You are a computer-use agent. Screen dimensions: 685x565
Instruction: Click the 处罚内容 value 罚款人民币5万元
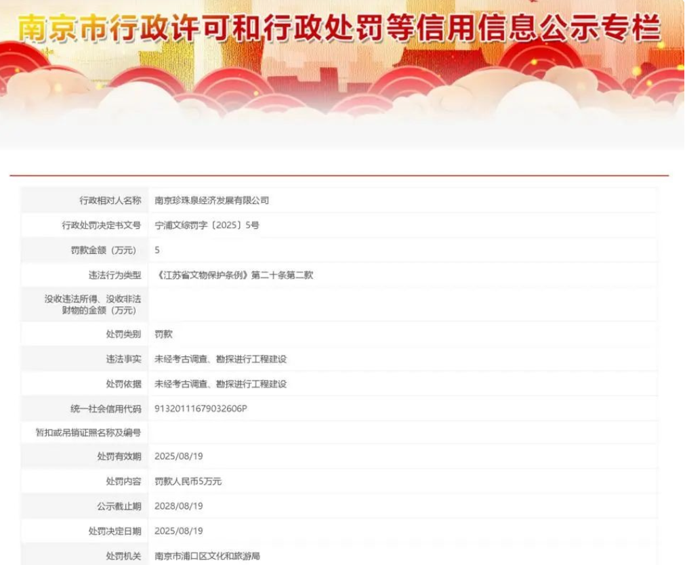tap(188, 482)
